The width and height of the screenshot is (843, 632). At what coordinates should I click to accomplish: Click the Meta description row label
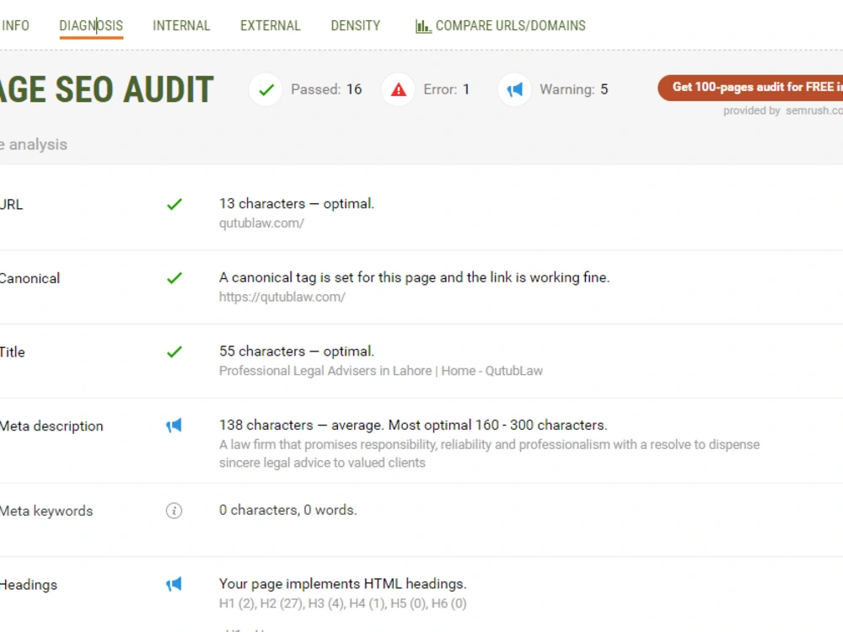pyautogui.click(x=51, y=426)
